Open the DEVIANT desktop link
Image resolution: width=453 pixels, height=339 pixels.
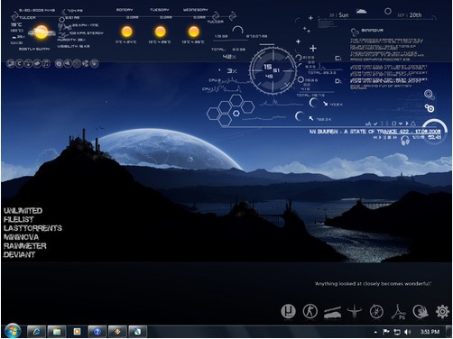(19, 254)
